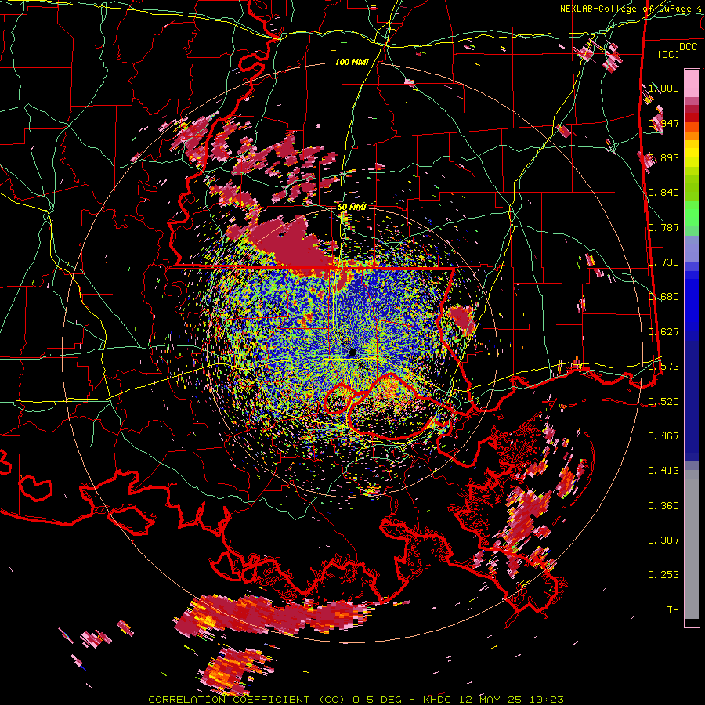Select the 0.947 legend value
The height and width of the screenshot is (705, 705).
pyautogui.click(x=663, y=123)
